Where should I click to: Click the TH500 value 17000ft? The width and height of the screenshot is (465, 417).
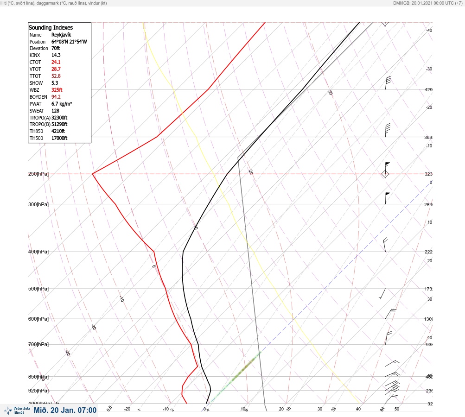(59, 138)
